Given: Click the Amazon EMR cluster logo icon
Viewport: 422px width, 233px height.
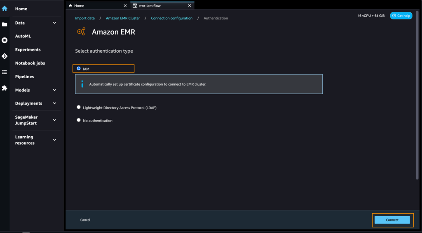Looking at the screenshot, I should 81,31.
